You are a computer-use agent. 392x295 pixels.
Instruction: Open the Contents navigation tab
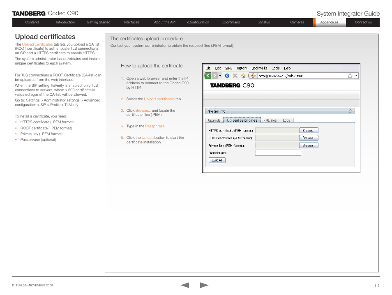32,22
